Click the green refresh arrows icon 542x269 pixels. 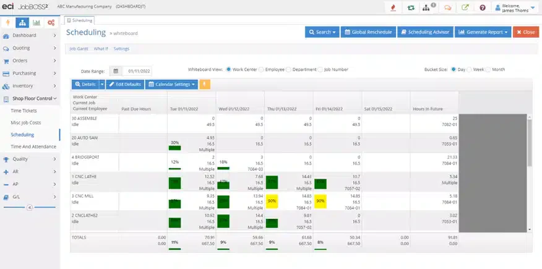[x=411, y=7]
